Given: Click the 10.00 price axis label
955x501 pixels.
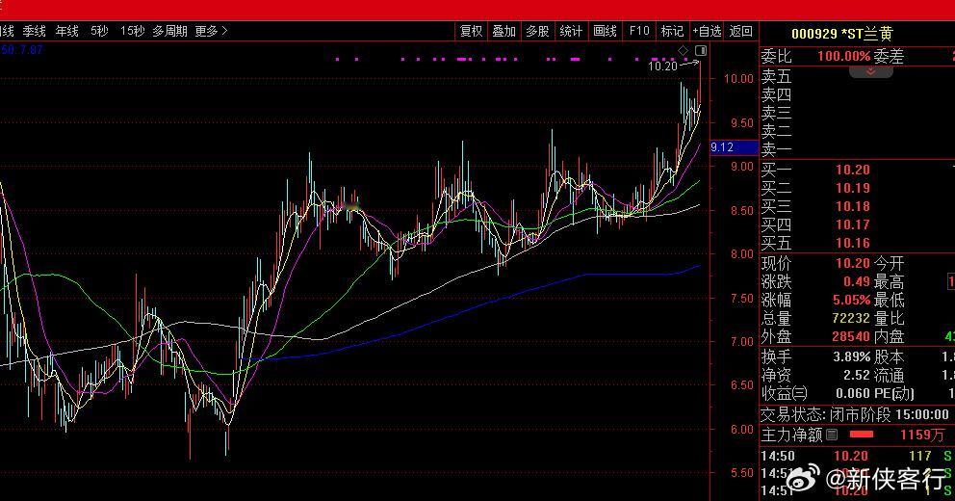Looking at the screenshot, I should point(738,79).
